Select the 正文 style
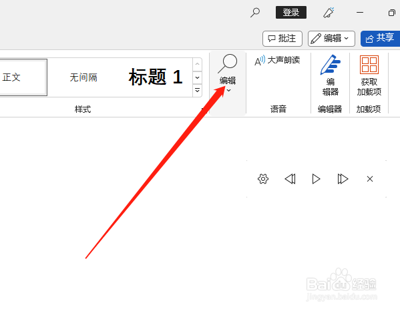Screen dimensions: 400x311 point(23,77)
